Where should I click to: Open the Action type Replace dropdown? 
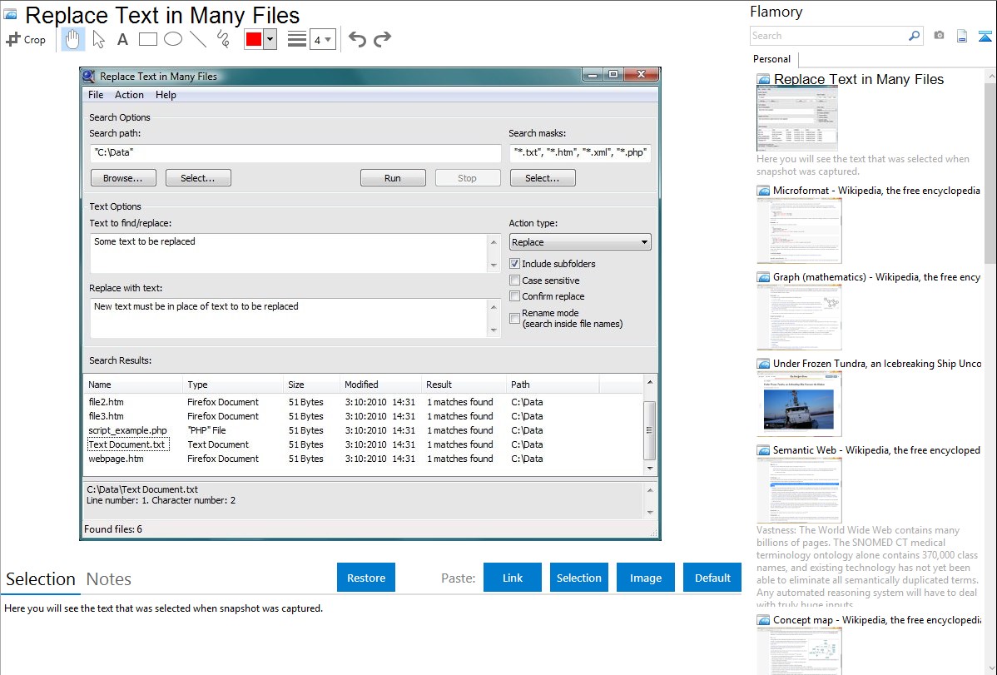coord(580,242)
